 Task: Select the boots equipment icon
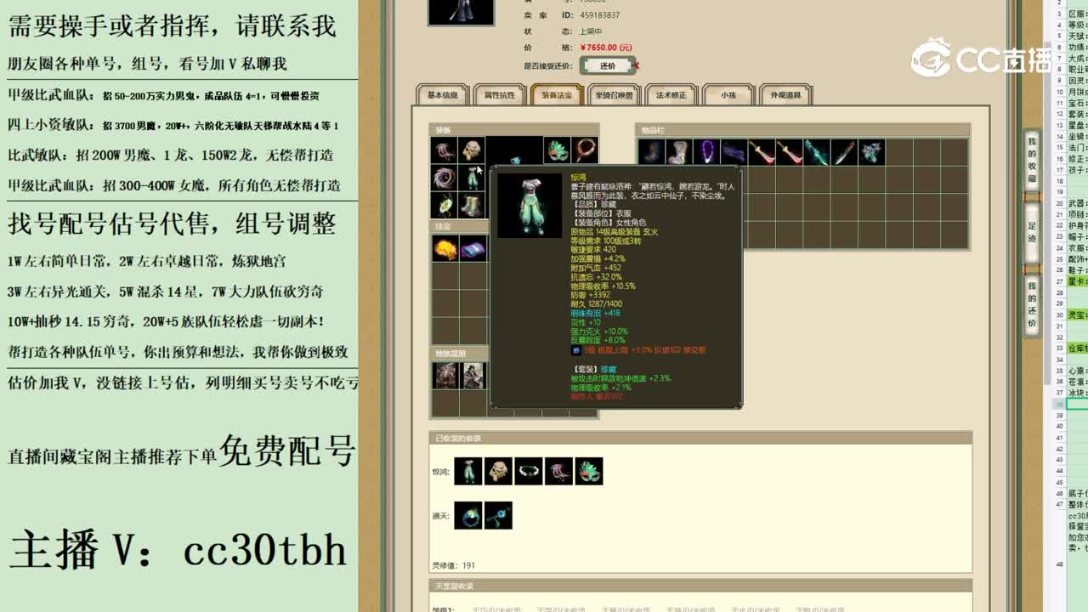tap(472, 206)
